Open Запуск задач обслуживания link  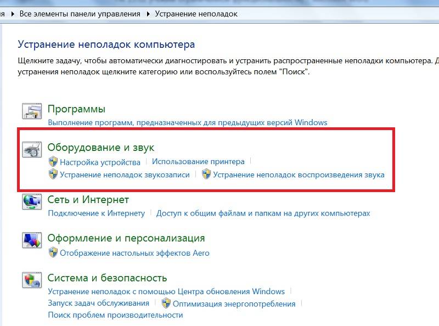98,303
